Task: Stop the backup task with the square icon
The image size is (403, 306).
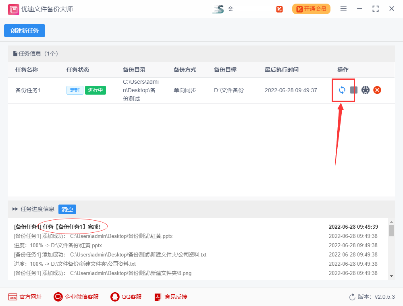Action: pyautogui.click(x=354, y=90)
